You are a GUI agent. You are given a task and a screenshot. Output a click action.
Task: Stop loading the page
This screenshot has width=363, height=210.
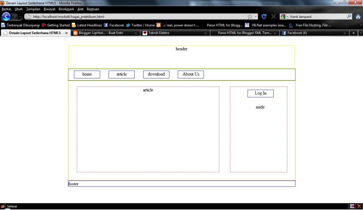point(273,16)
